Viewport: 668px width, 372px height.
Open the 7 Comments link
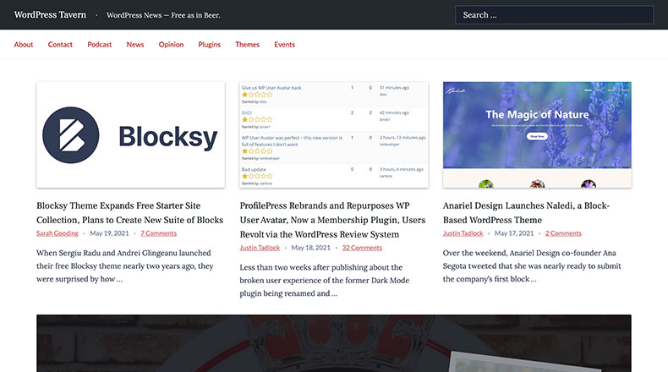pyautogui.click(x=158, y=233)
